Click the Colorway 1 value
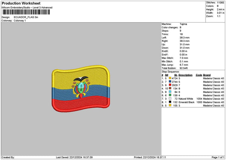Viewport: 226px width, 160px height. click(x=20, y=21)
